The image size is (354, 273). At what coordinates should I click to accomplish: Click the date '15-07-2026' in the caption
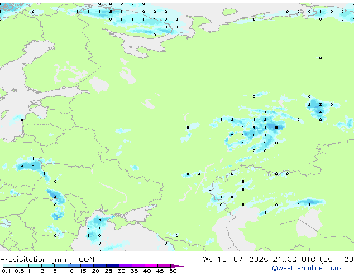[243, 260]
